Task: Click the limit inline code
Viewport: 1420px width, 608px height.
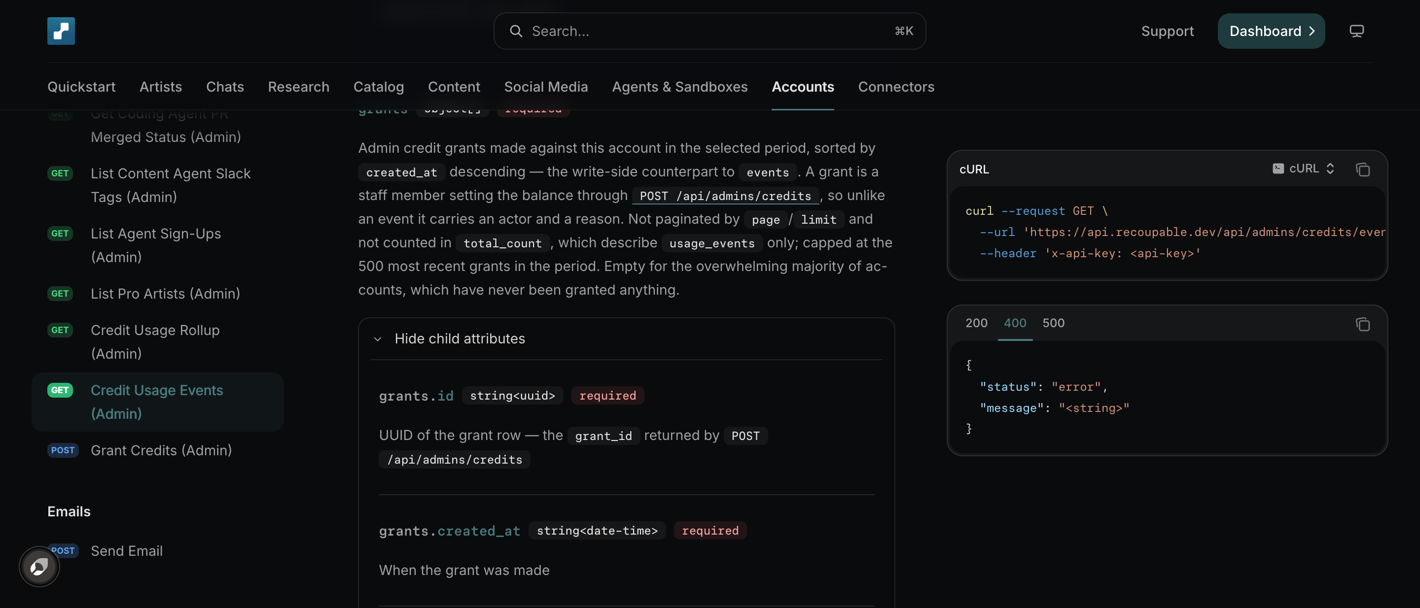Action: click(818, 219)
